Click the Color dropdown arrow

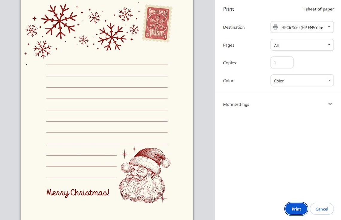point(329,80)
